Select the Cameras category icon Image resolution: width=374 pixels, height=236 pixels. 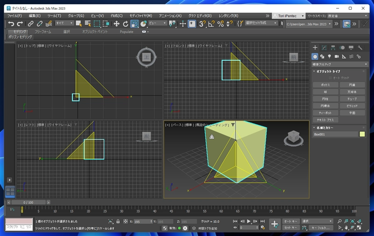[x=337, y=57]
